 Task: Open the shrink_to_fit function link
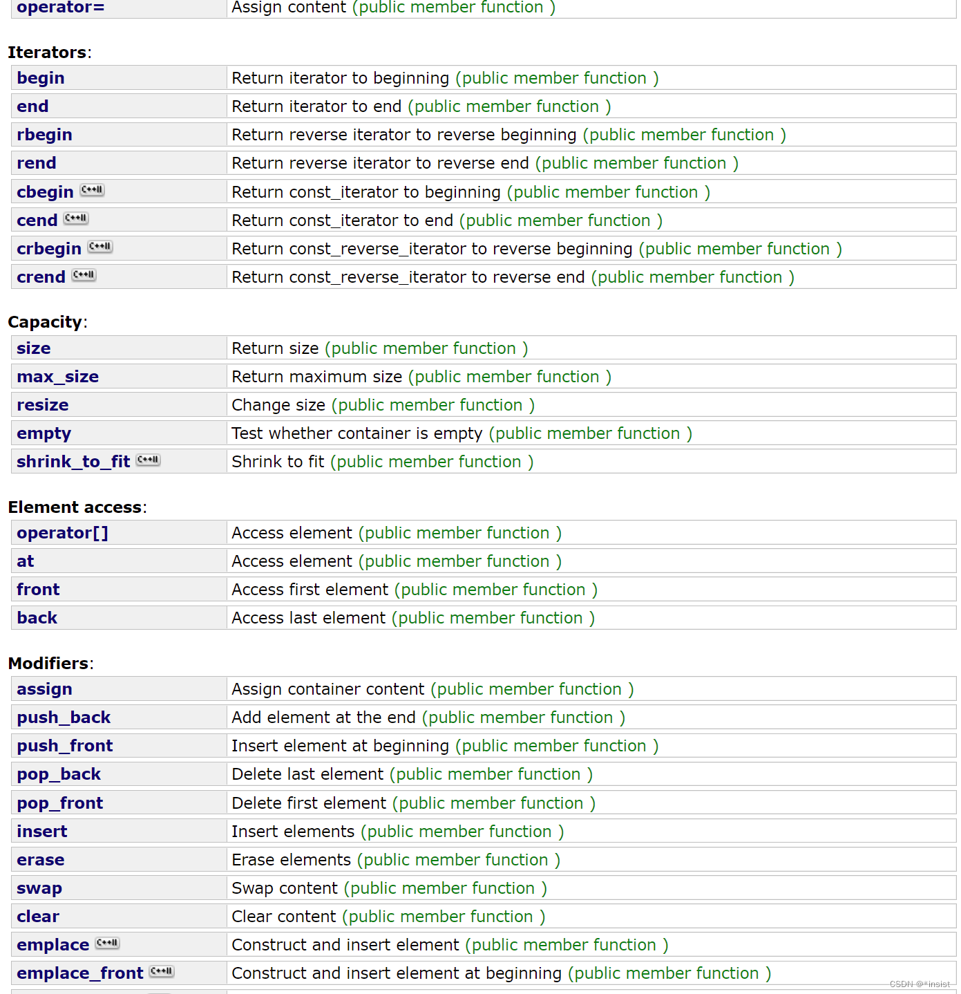73,462
